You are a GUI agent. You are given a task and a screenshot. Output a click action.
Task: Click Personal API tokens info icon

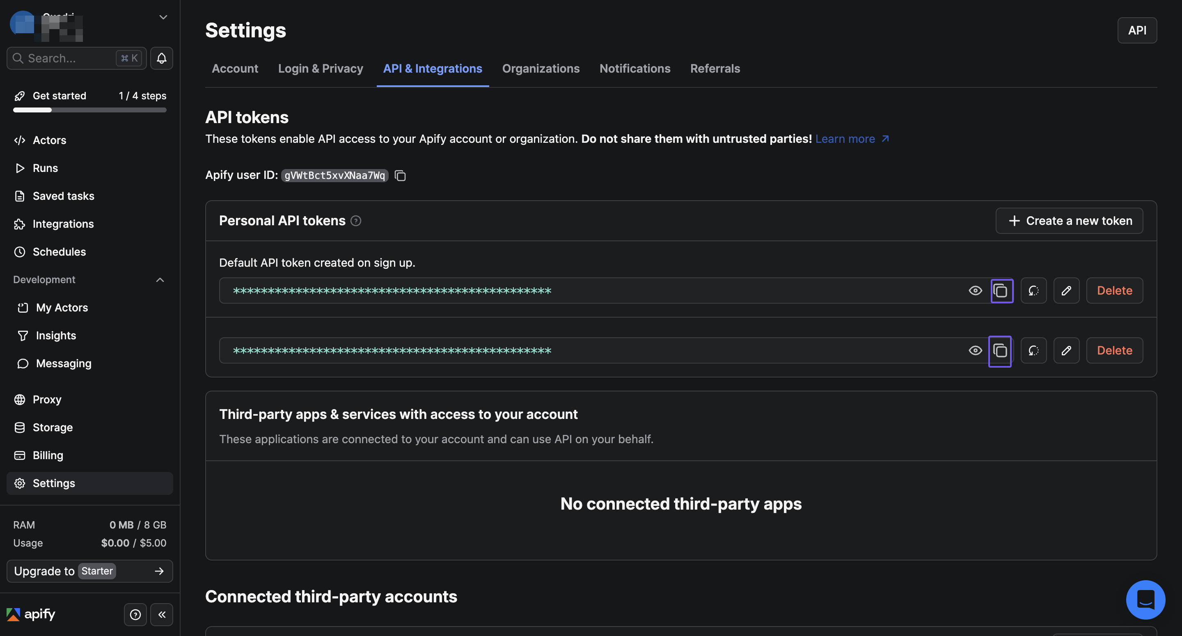(x=356, y=221)
